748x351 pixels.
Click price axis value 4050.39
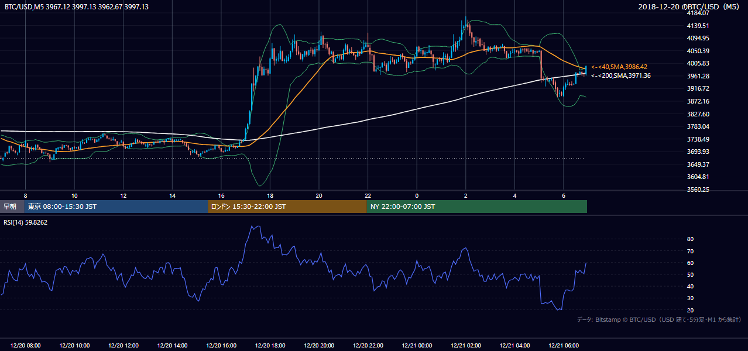tap(698, 51)
